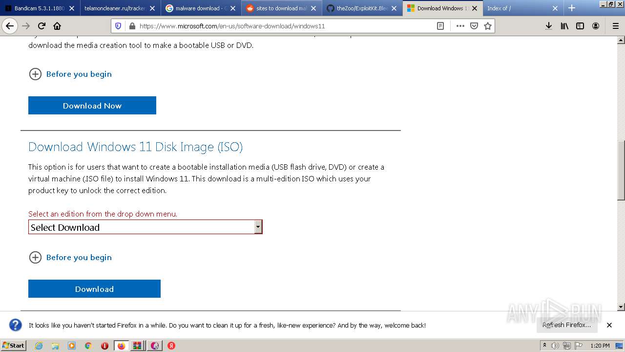This screenshot has width=625, height=352.
Task: Open network icon in system tray
Action: (x=566, y=346)
